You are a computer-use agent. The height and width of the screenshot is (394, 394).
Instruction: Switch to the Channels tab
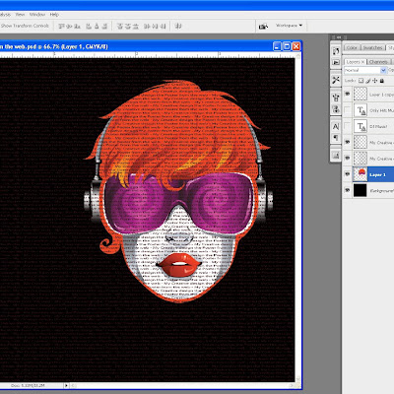[x=378, y=62]
